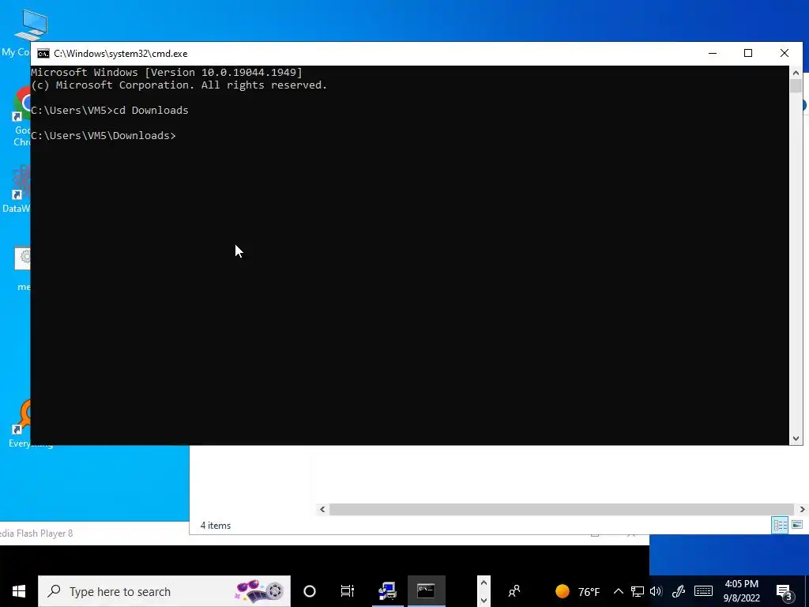Maximize the cmd.exe window
809x607 pixels.
748,53
